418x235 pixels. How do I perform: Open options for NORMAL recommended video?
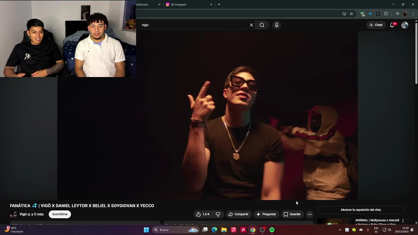click(x=403, y=221)
